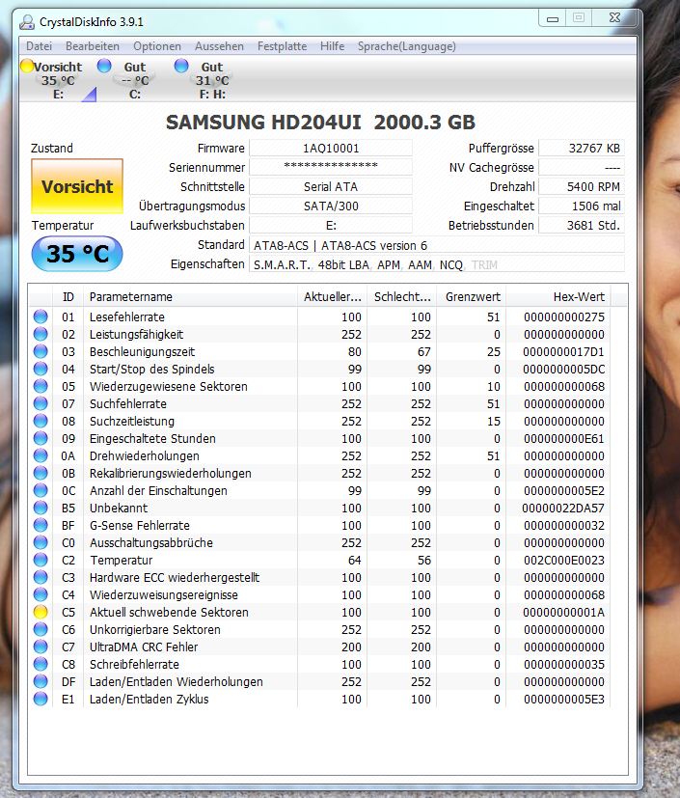Click the Grenzwert column header
The height and width of the screenshot is (798, 680).
tap(472, 296)
